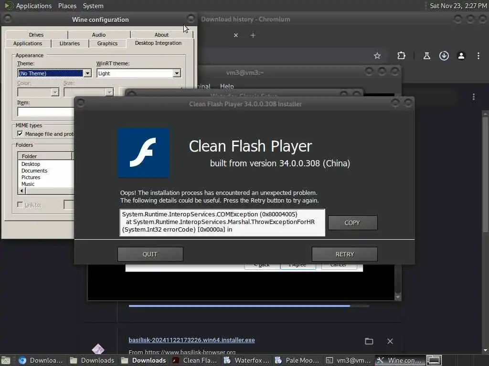Click the show desktop icon in taskbar
Viewport: 489px width, 366px height.
click(6, 360)
